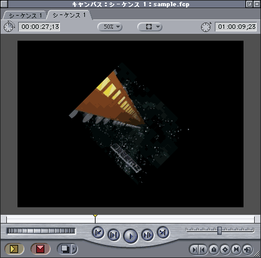The height and width of the screenshot is (258, 261).
Task: Start playback with the Play button
Action: click(130, 236)
